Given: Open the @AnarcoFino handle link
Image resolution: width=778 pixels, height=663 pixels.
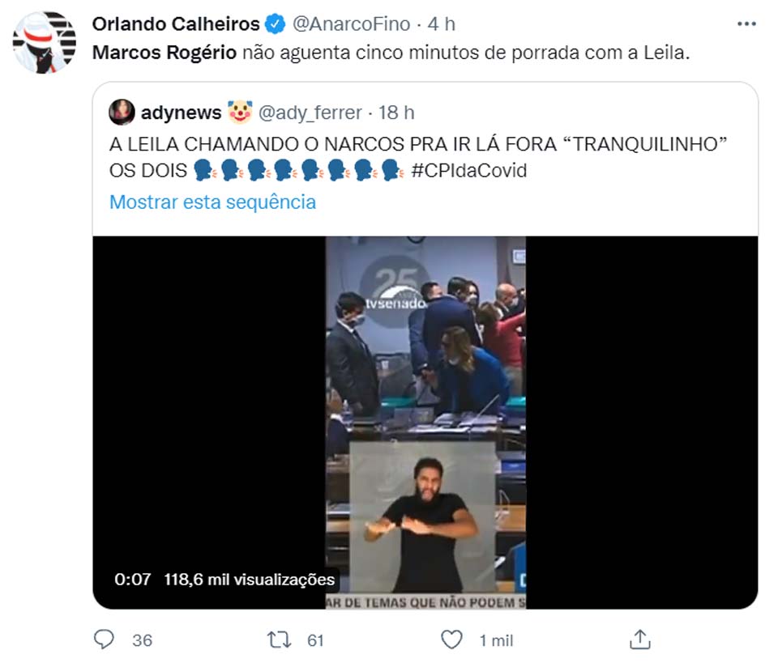Looking at the screenshot, I should 351,23.
